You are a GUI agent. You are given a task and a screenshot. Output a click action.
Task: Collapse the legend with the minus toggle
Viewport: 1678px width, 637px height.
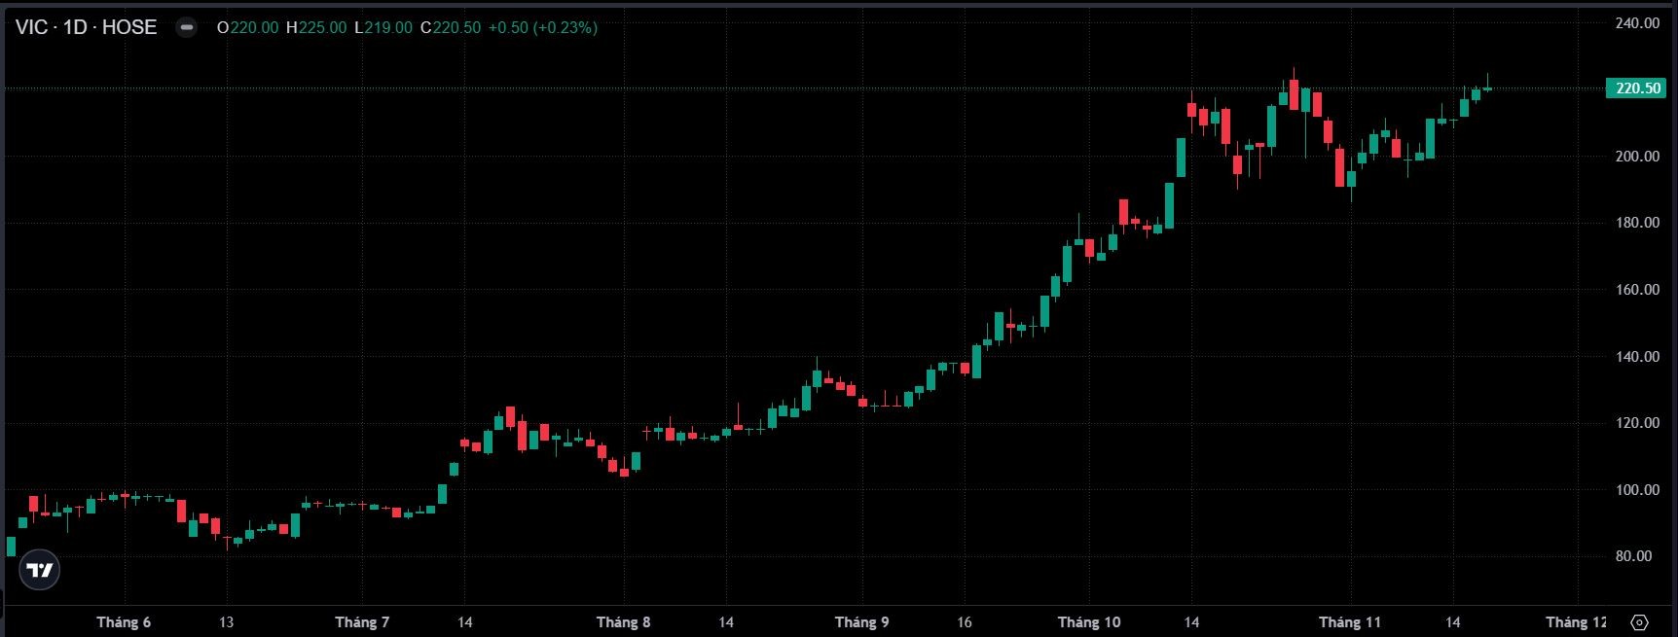pos(186,27)
